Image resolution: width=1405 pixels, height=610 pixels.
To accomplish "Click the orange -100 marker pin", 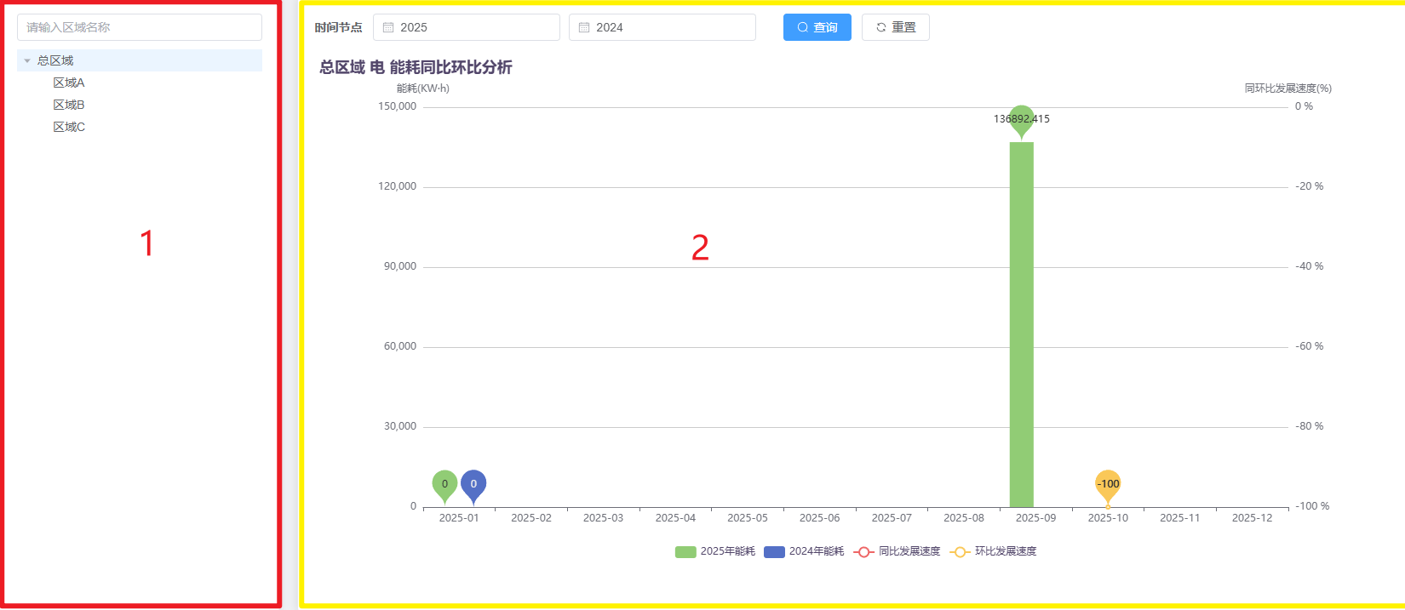I will [x=1108, y=486].
